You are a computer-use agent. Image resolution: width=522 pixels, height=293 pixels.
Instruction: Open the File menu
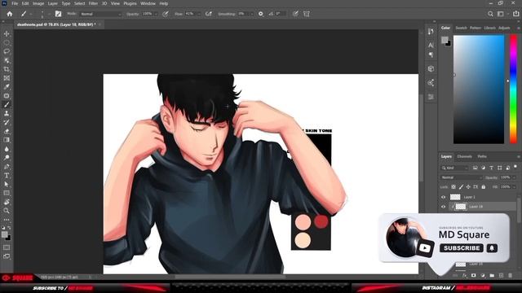pos(15,3)
